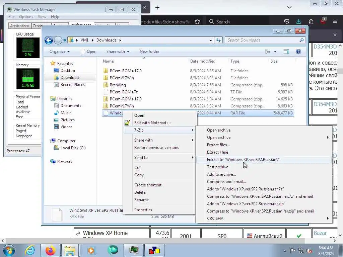Select the PCem_ROMs.7z file
Screen dimensions: 343x257
[x=124, y=92]
